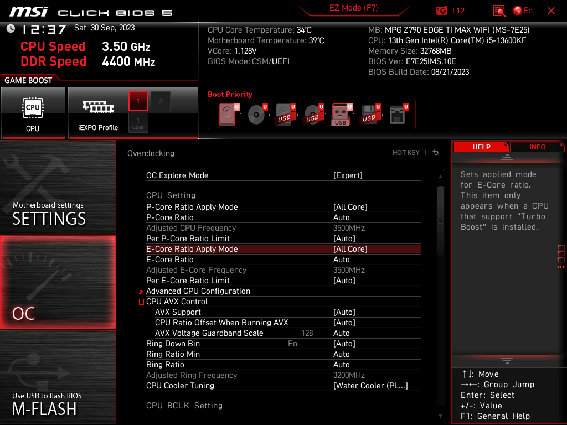Image resolution: width=567 pixels, height=425 pixels.
Task: Open the OC overclocking panel
Action: click(x=58, y=282)
